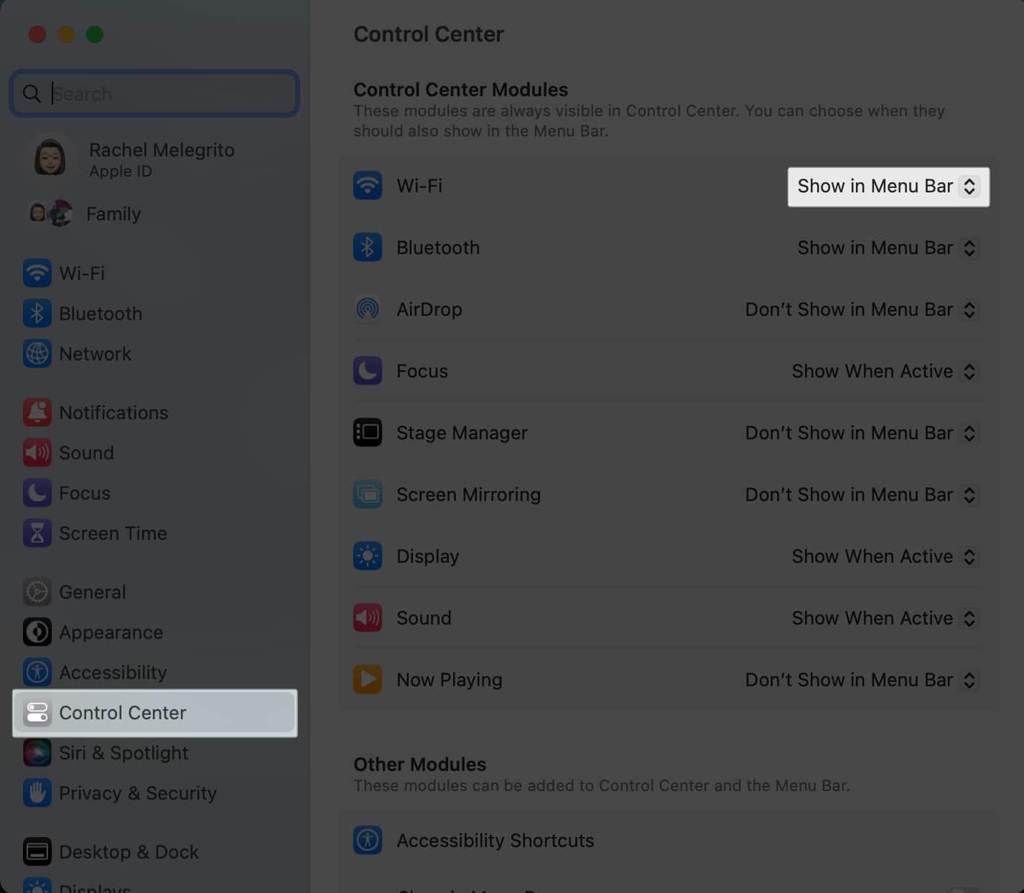Open Focus module Show When Active dropdown

coord(885,371)
